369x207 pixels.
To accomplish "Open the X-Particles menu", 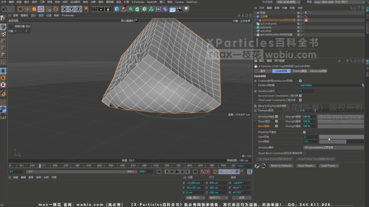I will click(x=138, y=2).
